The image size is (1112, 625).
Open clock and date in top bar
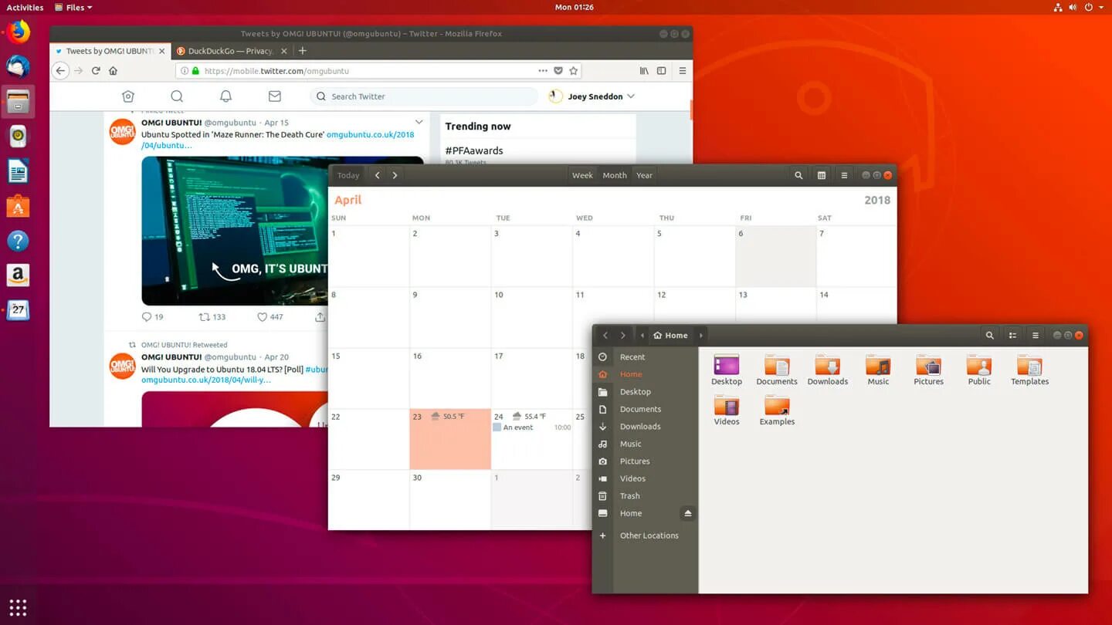(575, 7)
